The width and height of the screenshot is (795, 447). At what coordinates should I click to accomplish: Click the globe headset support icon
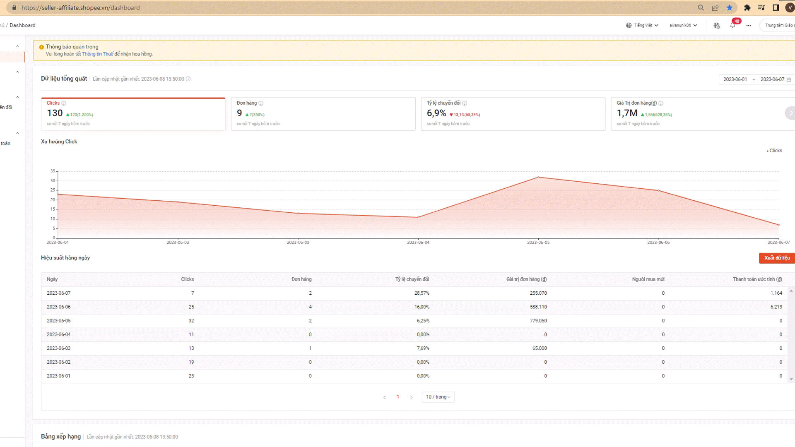pyautogui.click(x=717, y=26)
